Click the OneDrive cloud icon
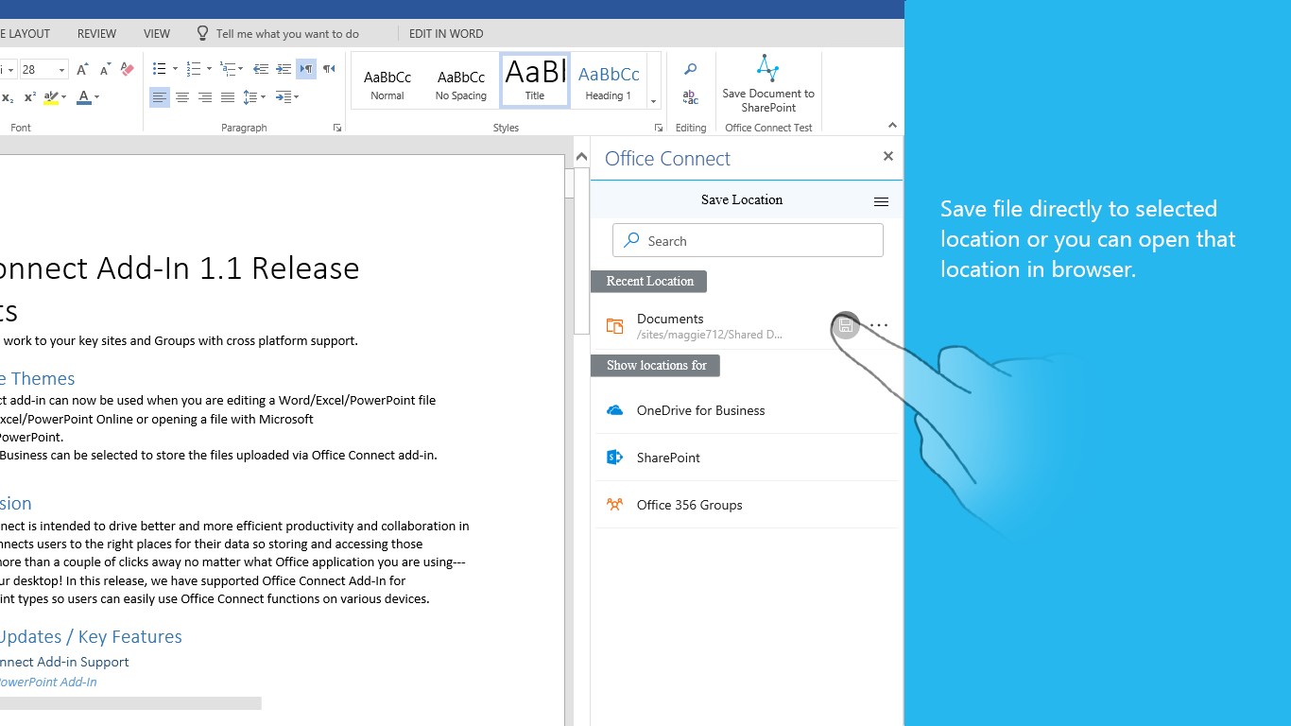Viewport: 1291px width, 726px height. (x=614, y=410)
